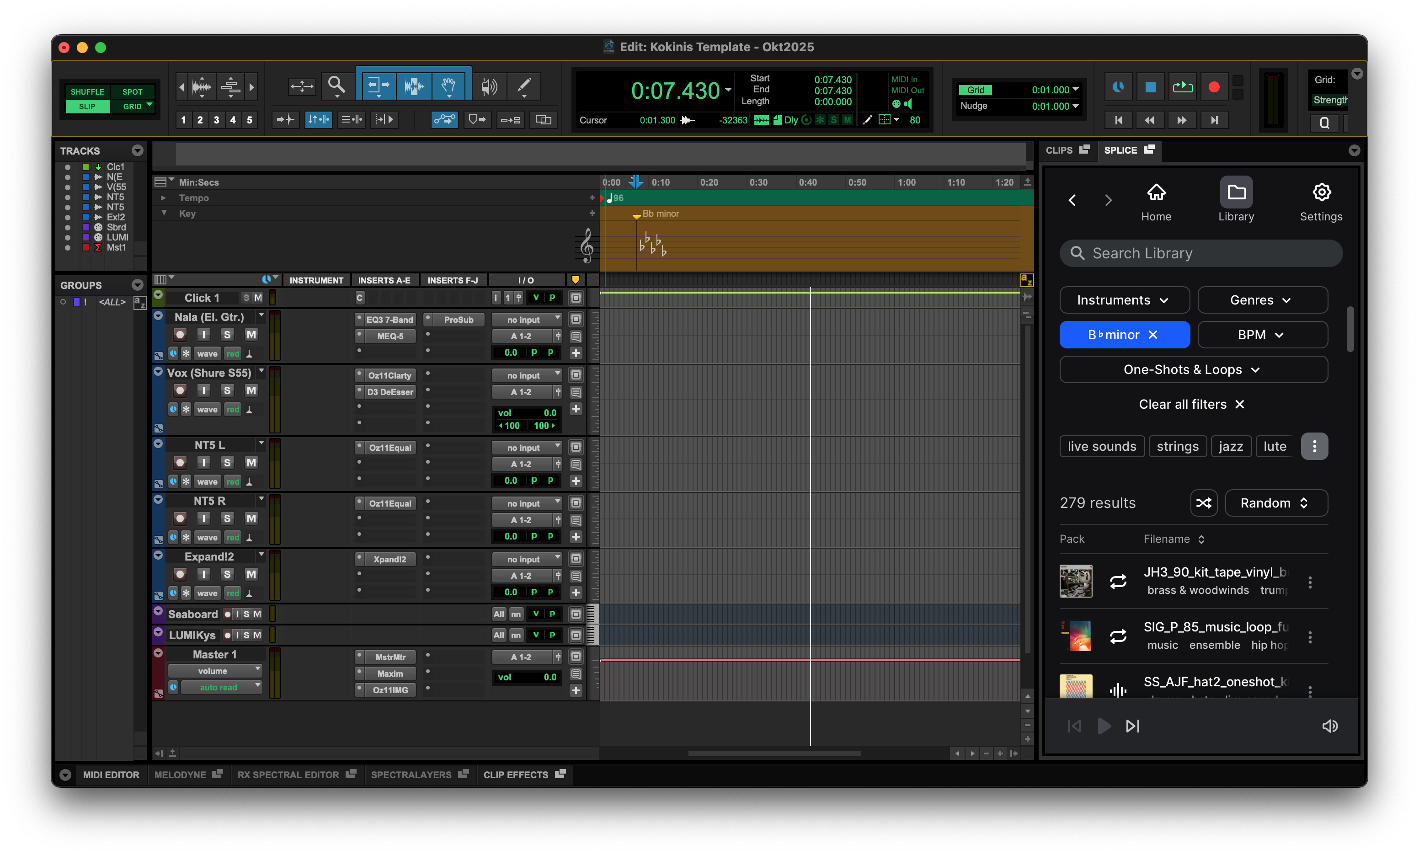Open the MELODYNE tab at the bottom
The image size is (1419, 855).
pyautogui.click(x=180, y=775)
